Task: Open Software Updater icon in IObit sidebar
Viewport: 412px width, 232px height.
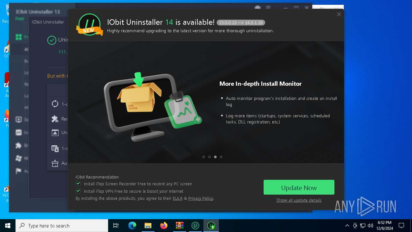Action: 19,120
